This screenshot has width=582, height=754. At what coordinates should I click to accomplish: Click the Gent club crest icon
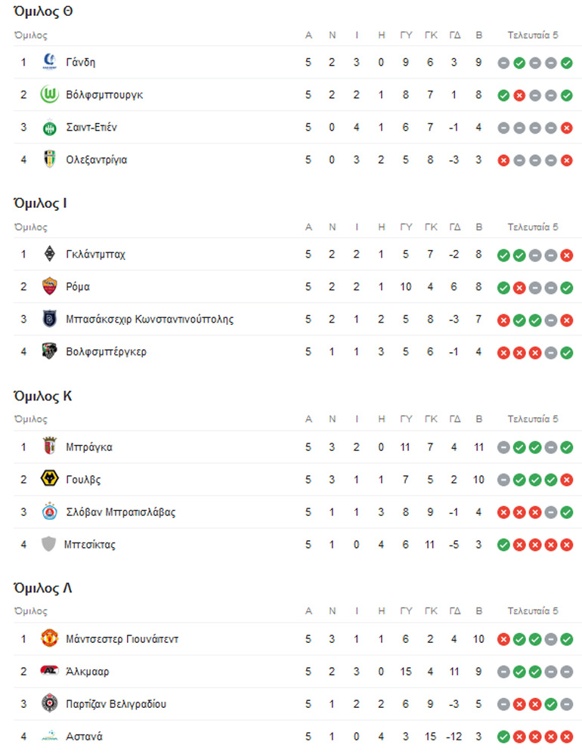[x=50, y=62]
